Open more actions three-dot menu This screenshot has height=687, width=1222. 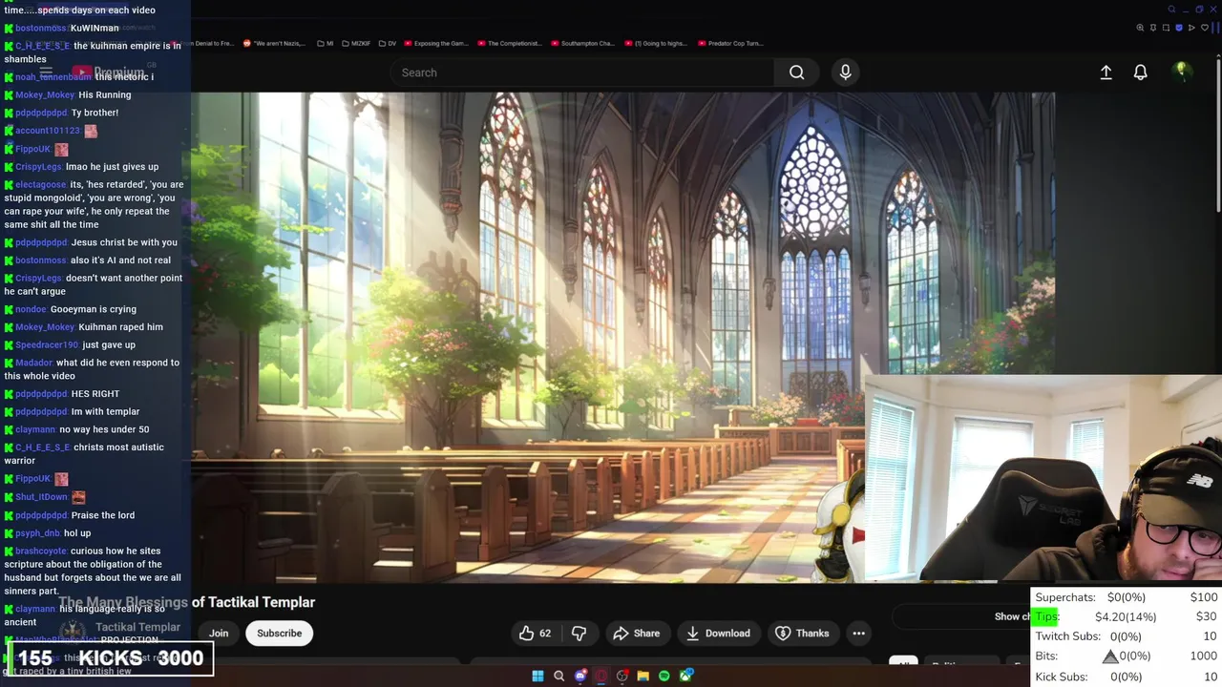click(858, 633)
